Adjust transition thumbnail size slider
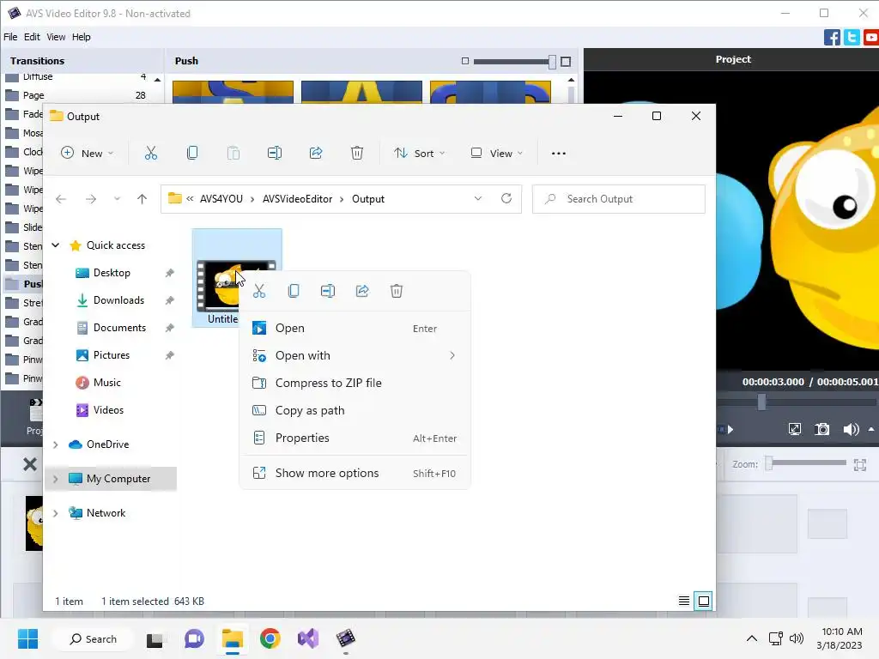This screenshot has height=659, width=879. point(552,62)
